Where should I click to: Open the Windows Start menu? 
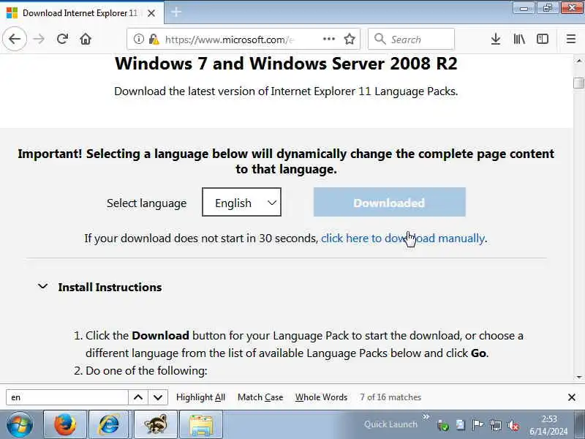(x=19, y=424)
